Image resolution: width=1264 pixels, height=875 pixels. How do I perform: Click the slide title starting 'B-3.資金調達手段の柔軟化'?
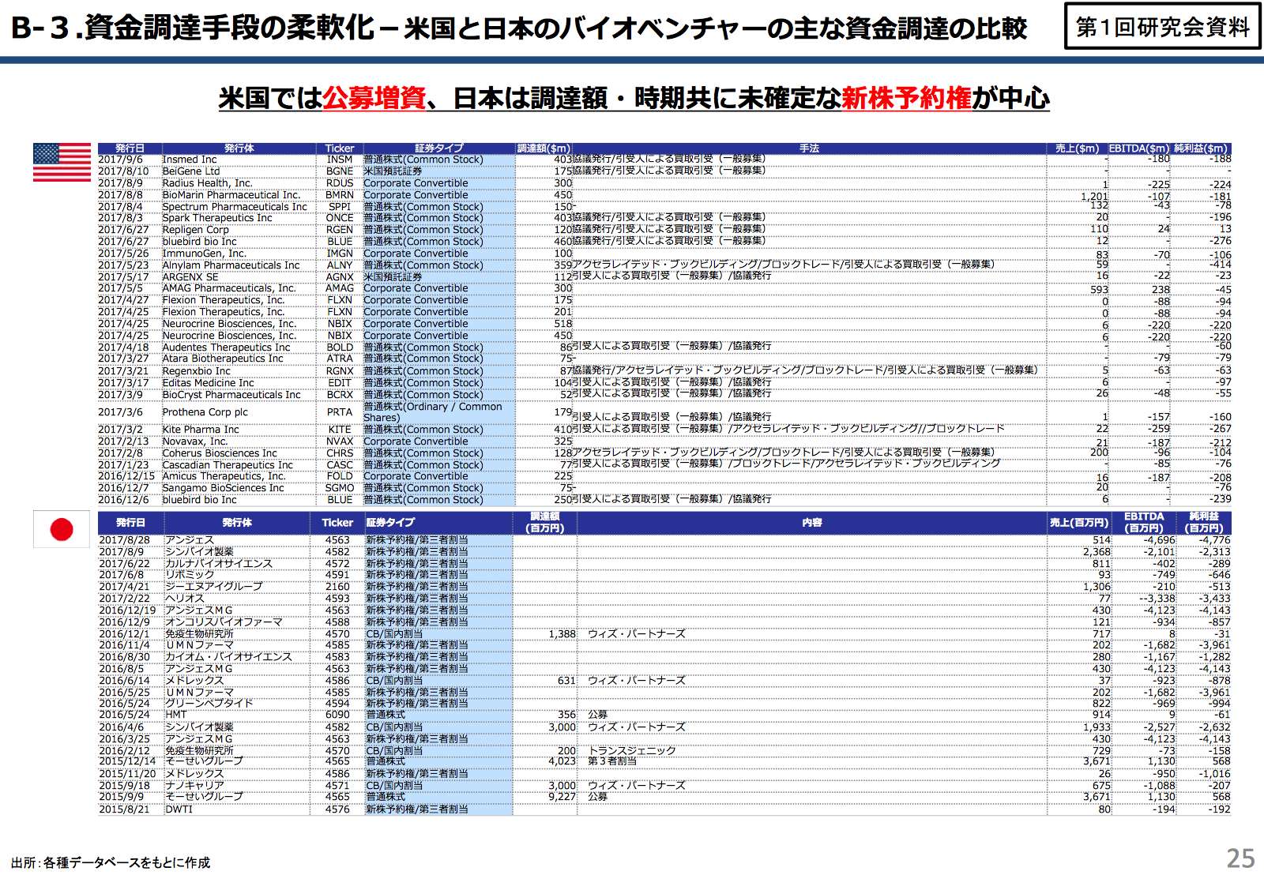click(x=519, y=28)
